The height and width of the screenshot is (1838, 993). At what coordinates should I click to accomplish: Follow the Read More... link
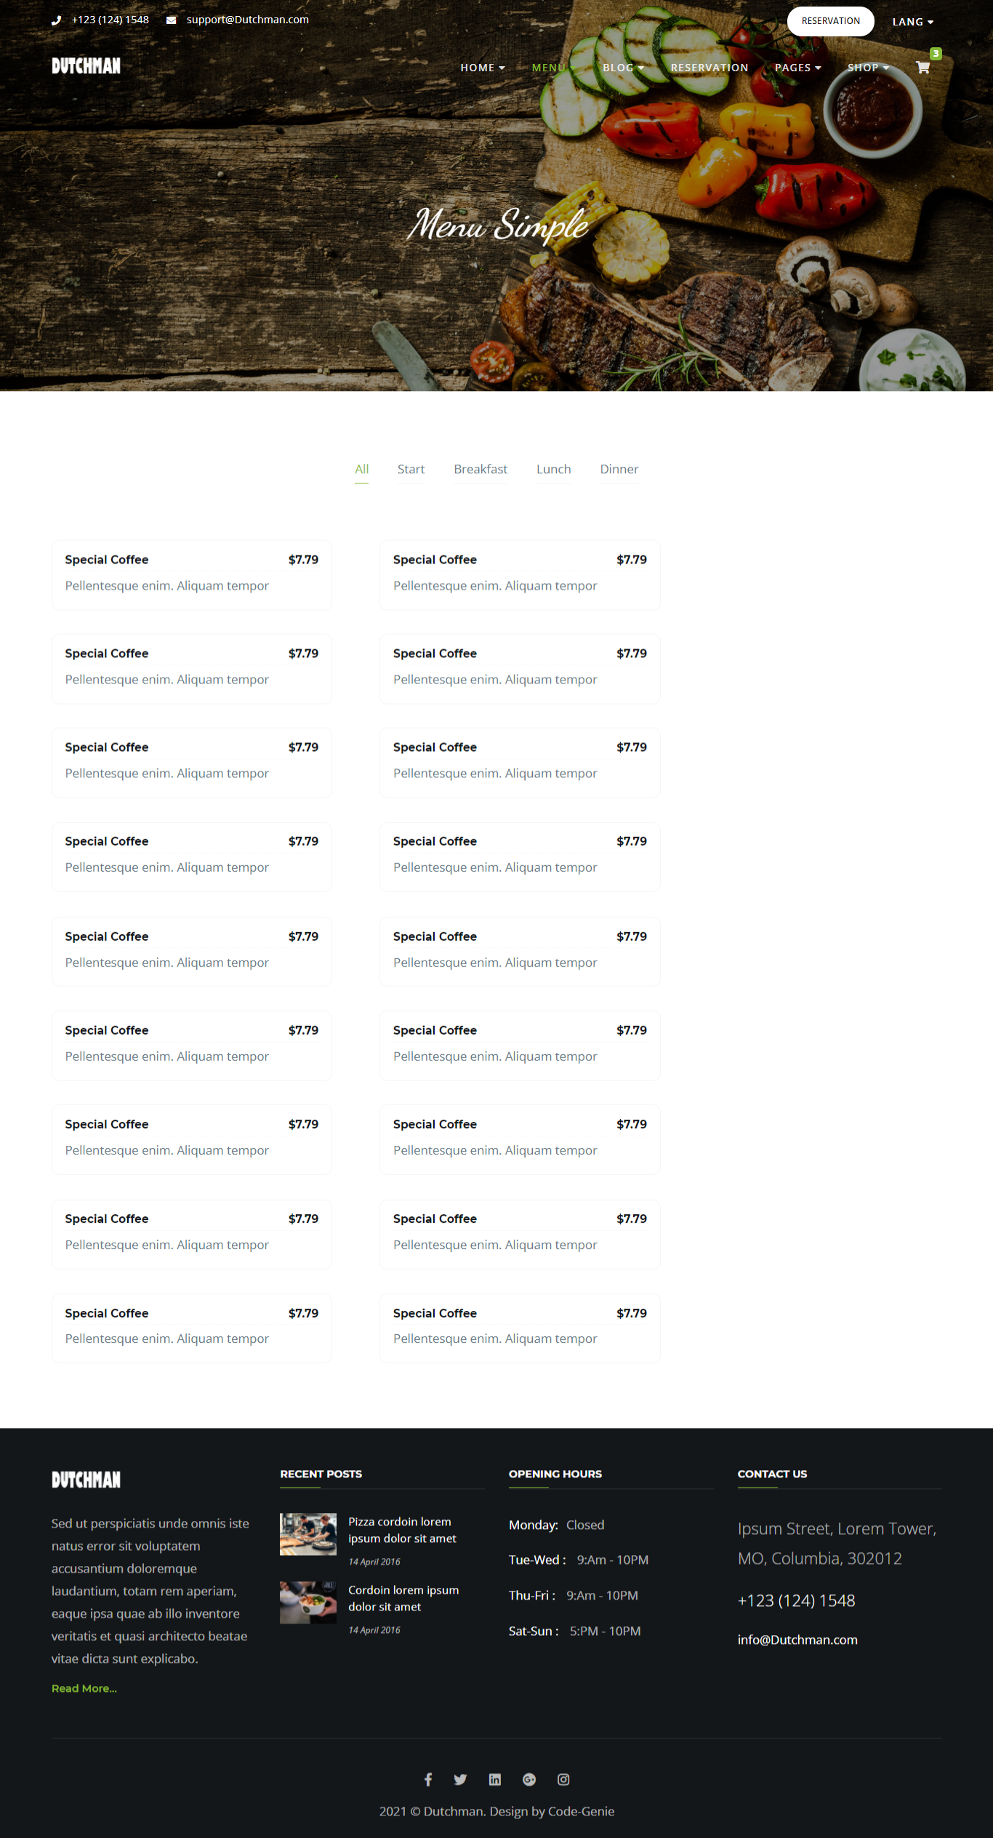pyautogui.click(x=84, y=1688)
